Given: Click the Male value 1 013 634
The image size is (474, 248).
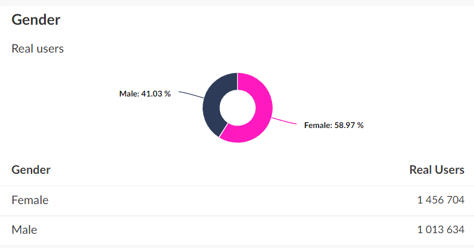Looking at the screenshot, I should click(x=441, y=230).
